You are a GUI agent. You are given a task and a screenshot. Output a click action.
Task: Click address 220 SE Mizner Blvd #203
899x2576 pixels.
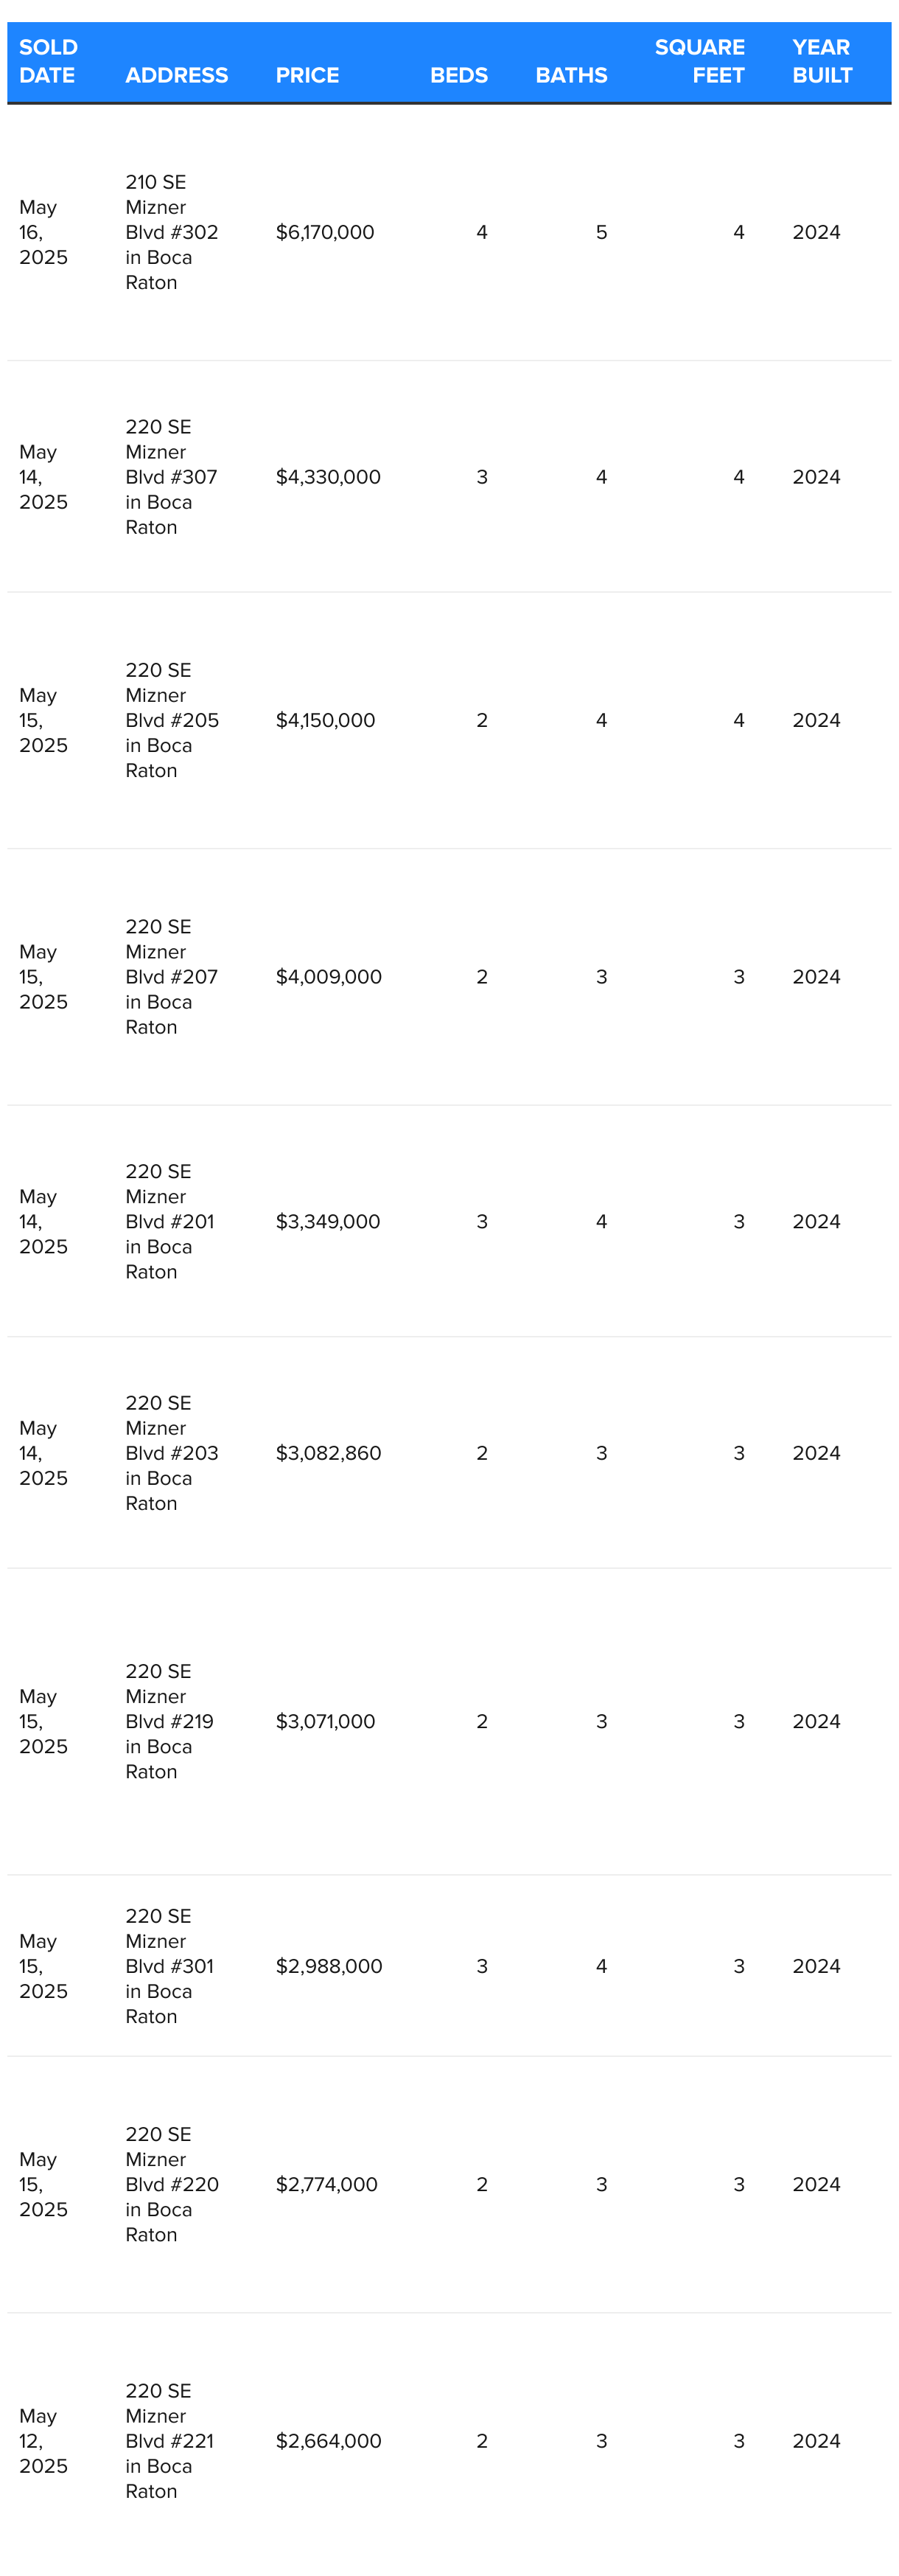(172, 1453)
